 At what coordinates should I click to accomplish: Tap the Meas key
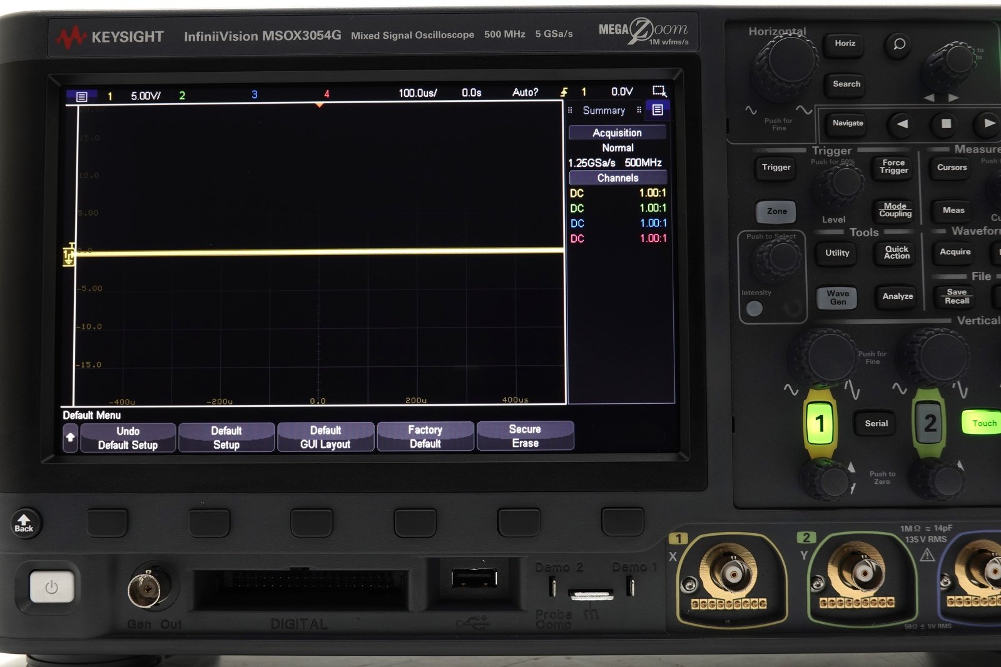pyautogui.click(x=953, y=211)
